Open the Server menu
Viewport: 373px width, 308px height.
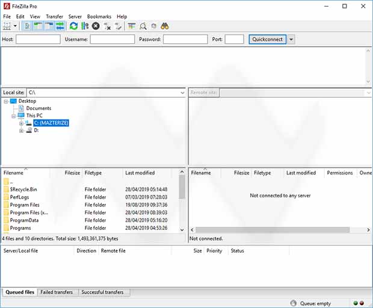(75, 16)
